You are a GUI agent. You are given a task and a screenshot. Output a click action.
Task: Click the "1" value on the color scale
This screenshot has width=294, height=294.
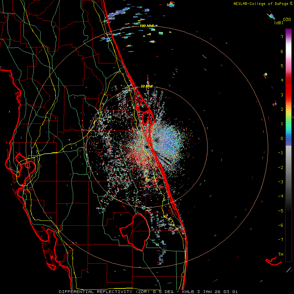coord(282,124)
